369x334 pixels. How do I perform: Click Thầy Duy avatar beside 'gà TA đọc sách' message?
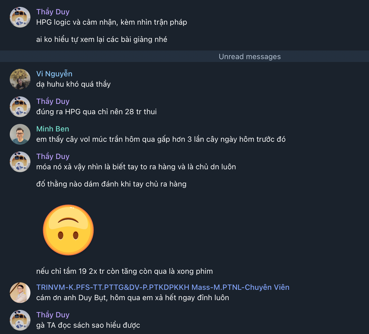coord(20,320)
